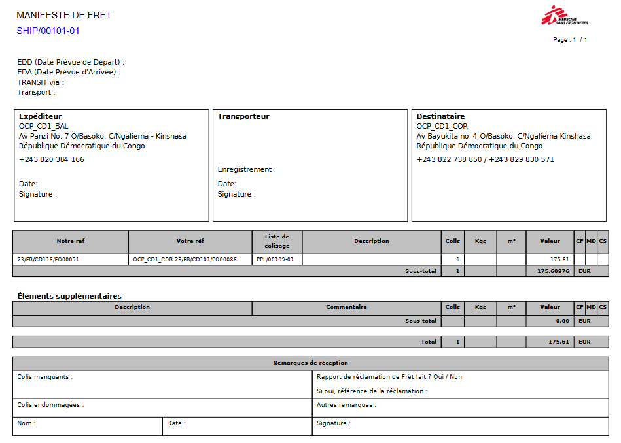Click first Sous-total label in main table
The height and width of the screenshot is (443, 621).
(x=421, y=271)
